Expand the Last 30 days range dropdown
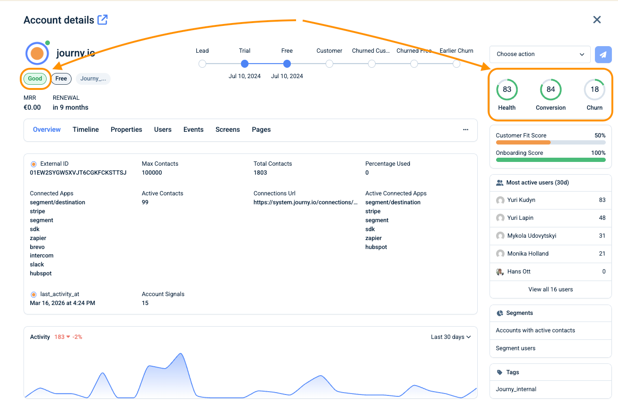Image resolution: width=618 pixels, height=402 pixels. tap(450, 337)
